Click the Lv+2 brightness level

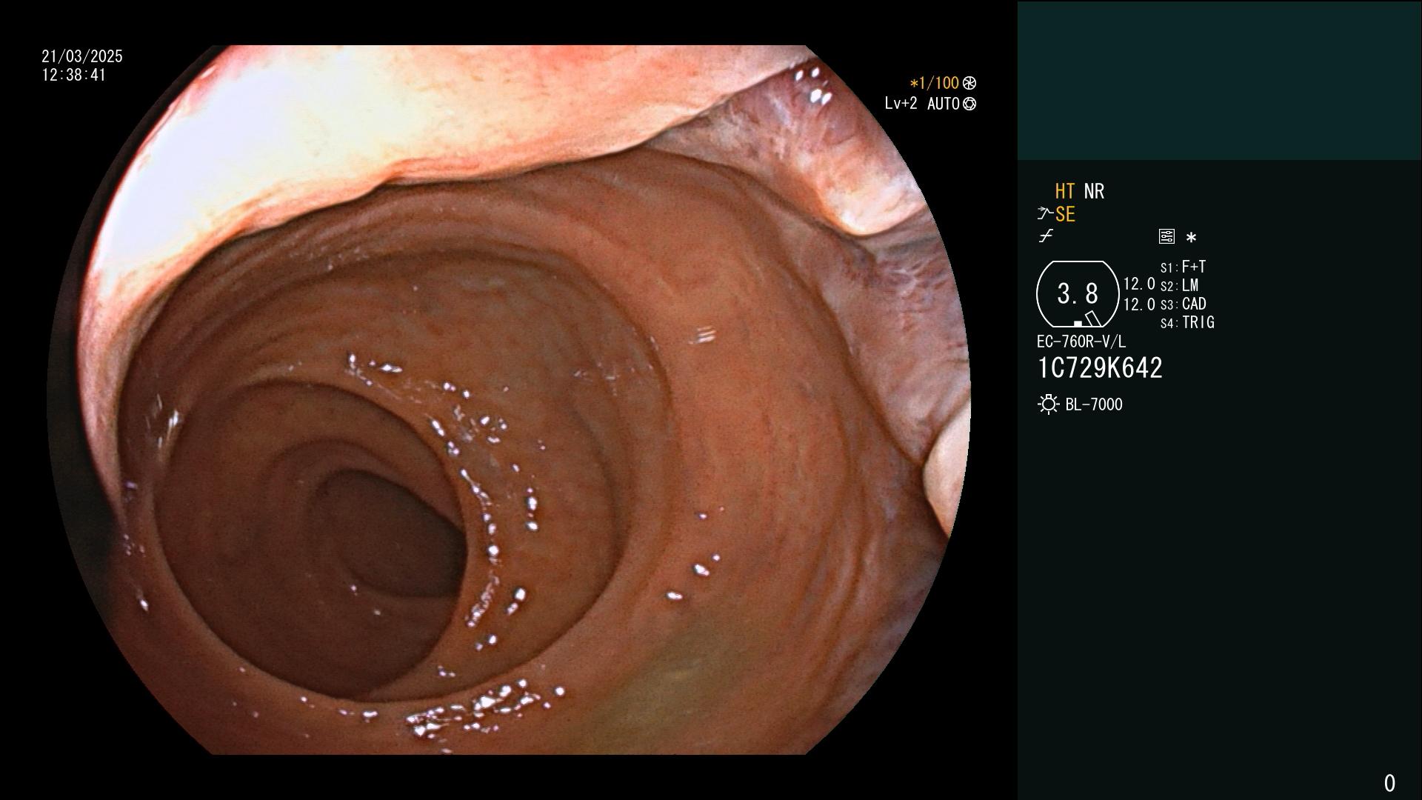901,104
